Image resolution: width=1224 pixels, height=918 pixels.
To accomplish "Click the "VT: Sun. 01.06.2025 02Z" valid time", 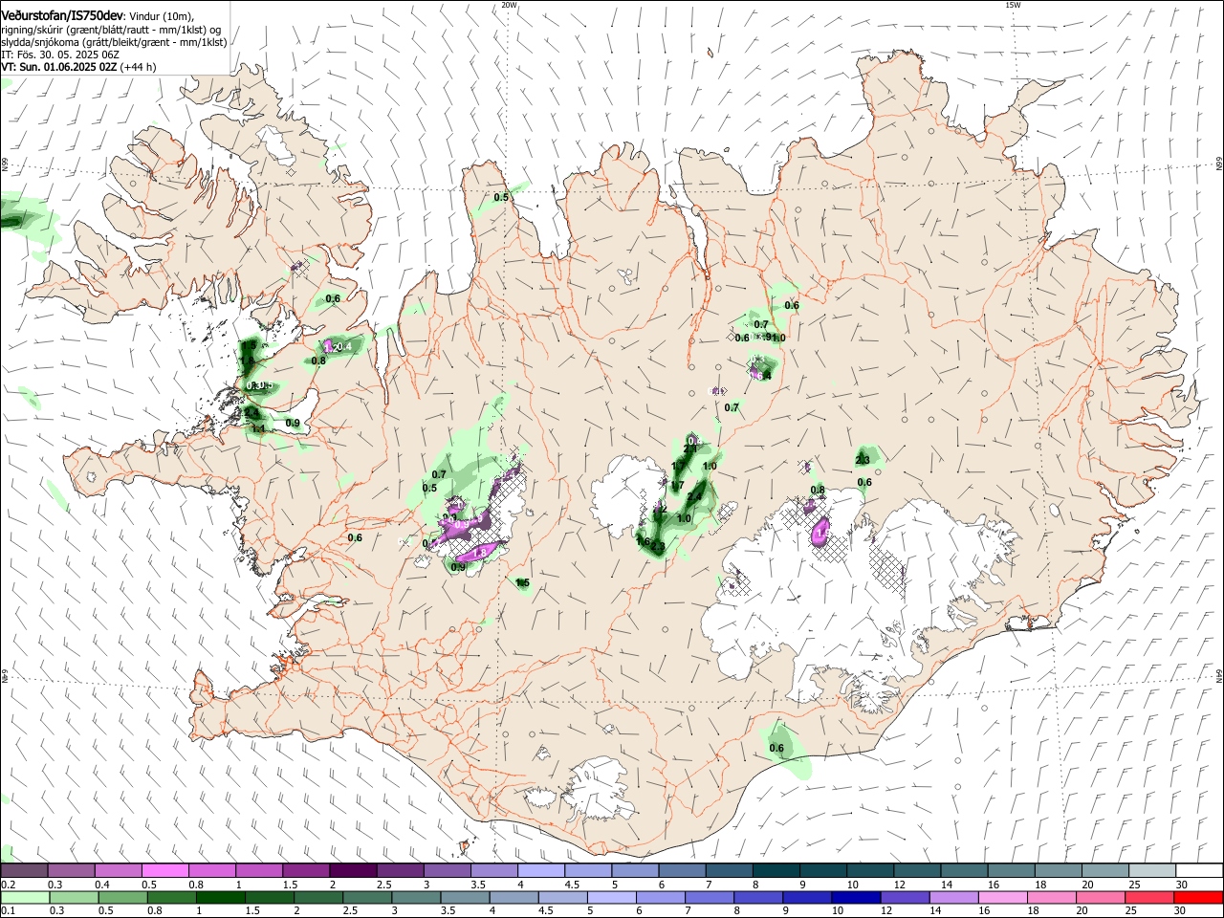I will [59, 67].
